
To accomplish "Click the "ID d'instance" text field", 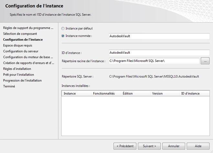I will (x=159, y=53).
